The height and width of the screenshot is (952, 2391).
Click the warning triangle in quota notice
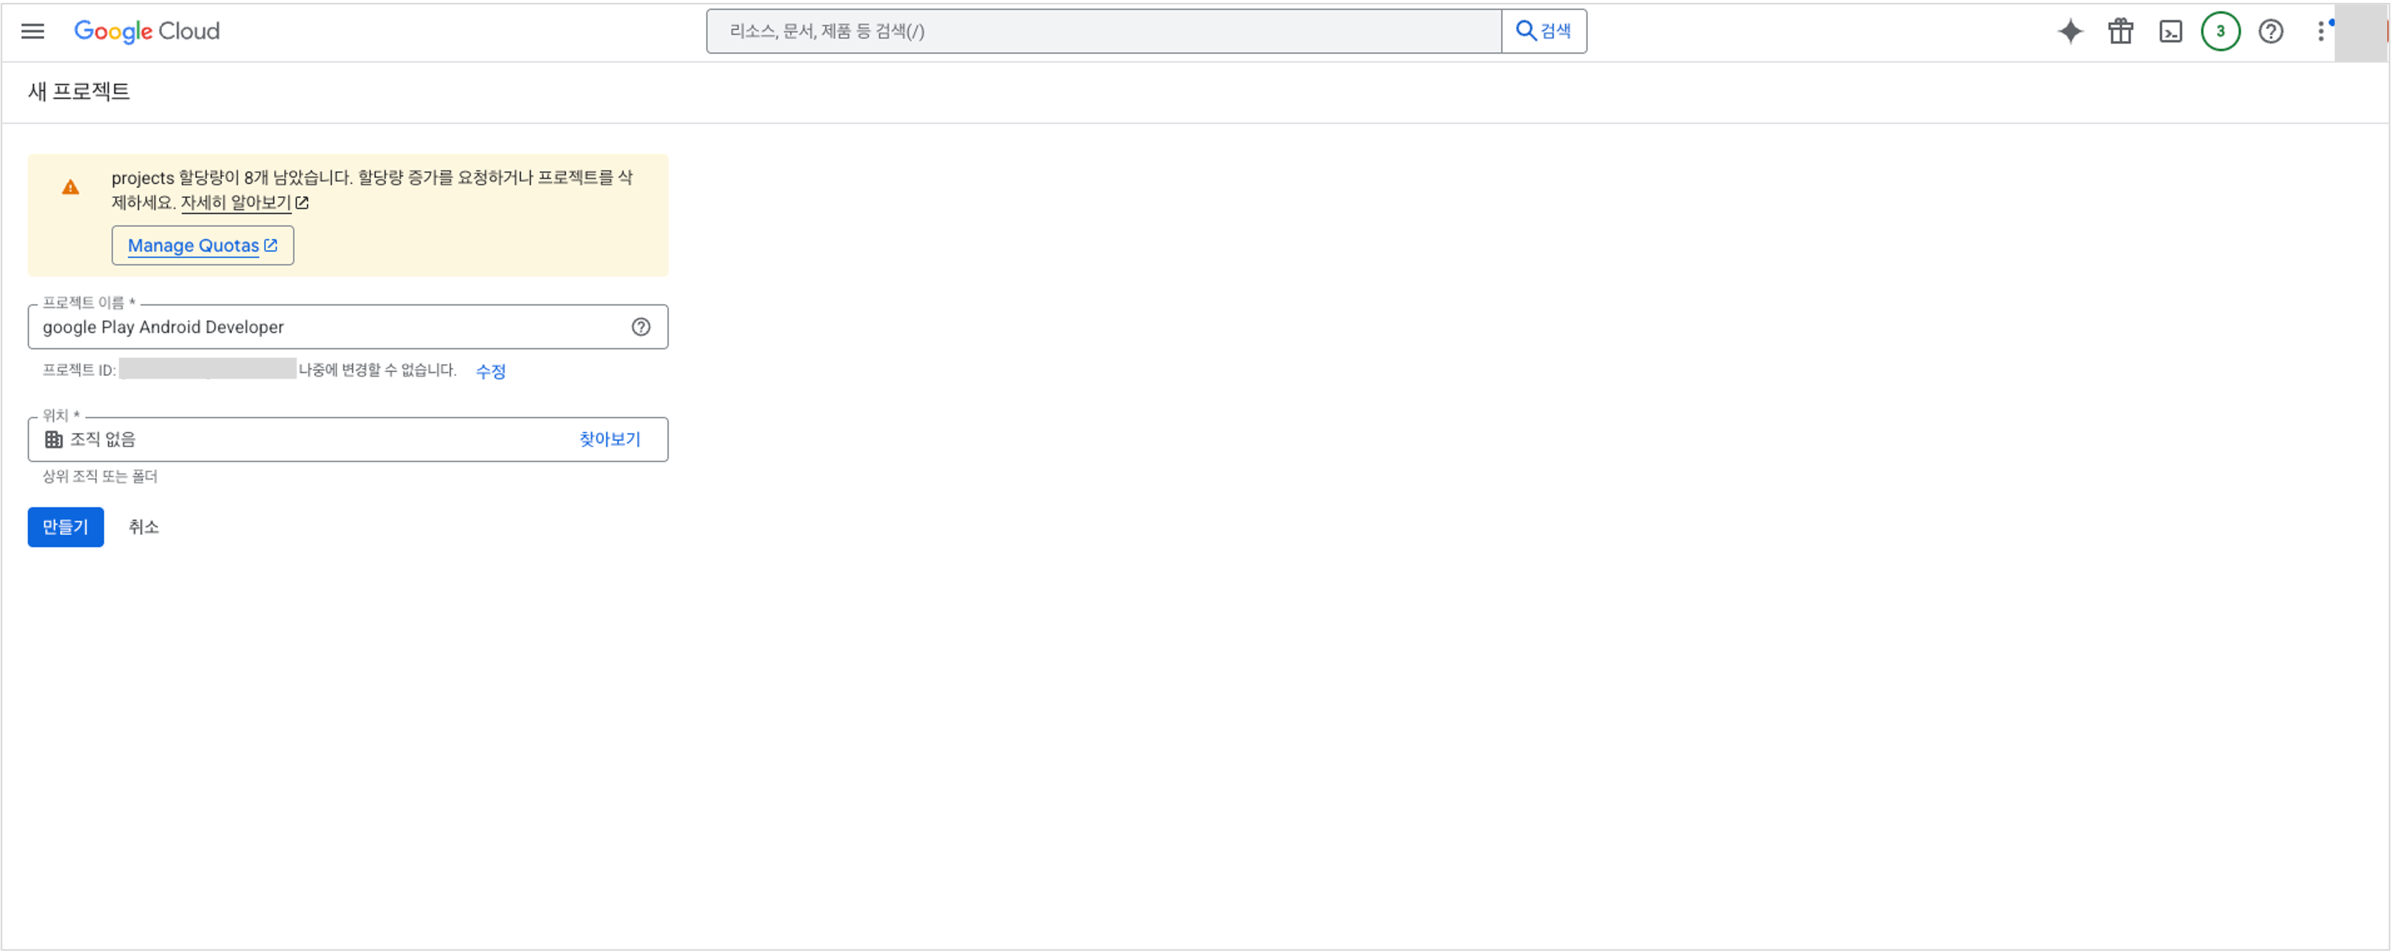click(x=71, y=186)
